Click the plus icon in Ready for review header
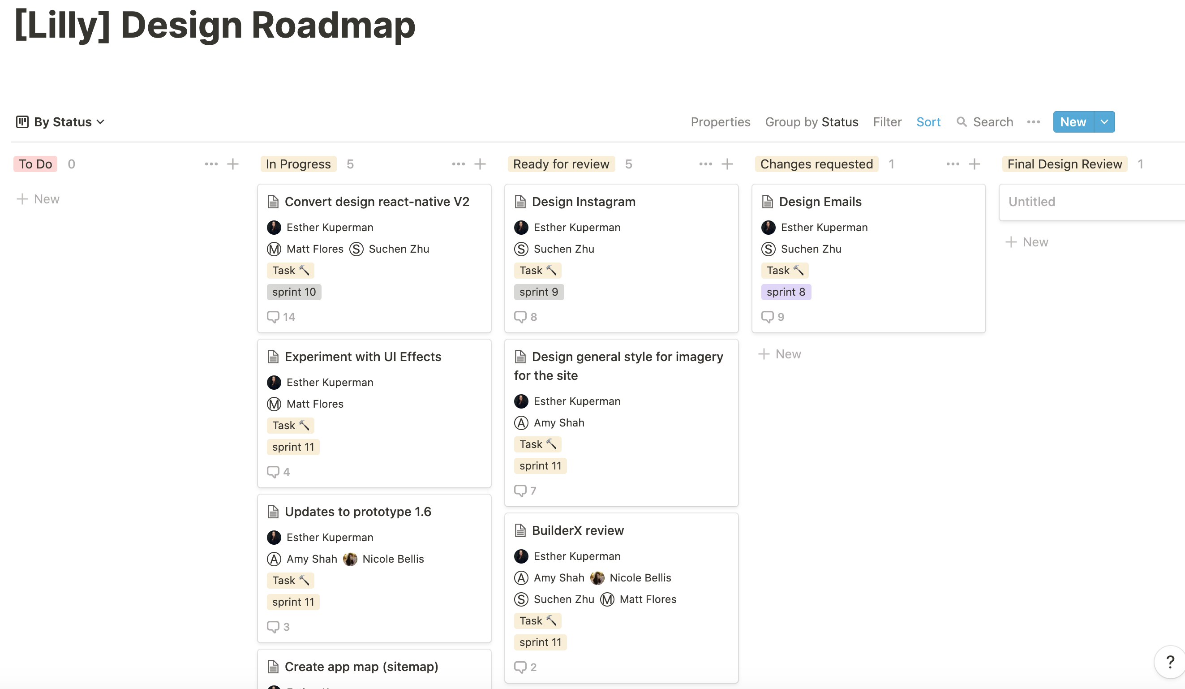The image size is (1185, 689). click(727, 164)
